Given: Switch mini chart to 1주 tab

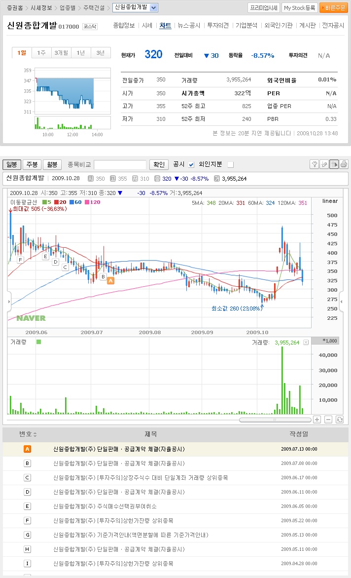Looking at the screenshot, I should click(41, 53).
